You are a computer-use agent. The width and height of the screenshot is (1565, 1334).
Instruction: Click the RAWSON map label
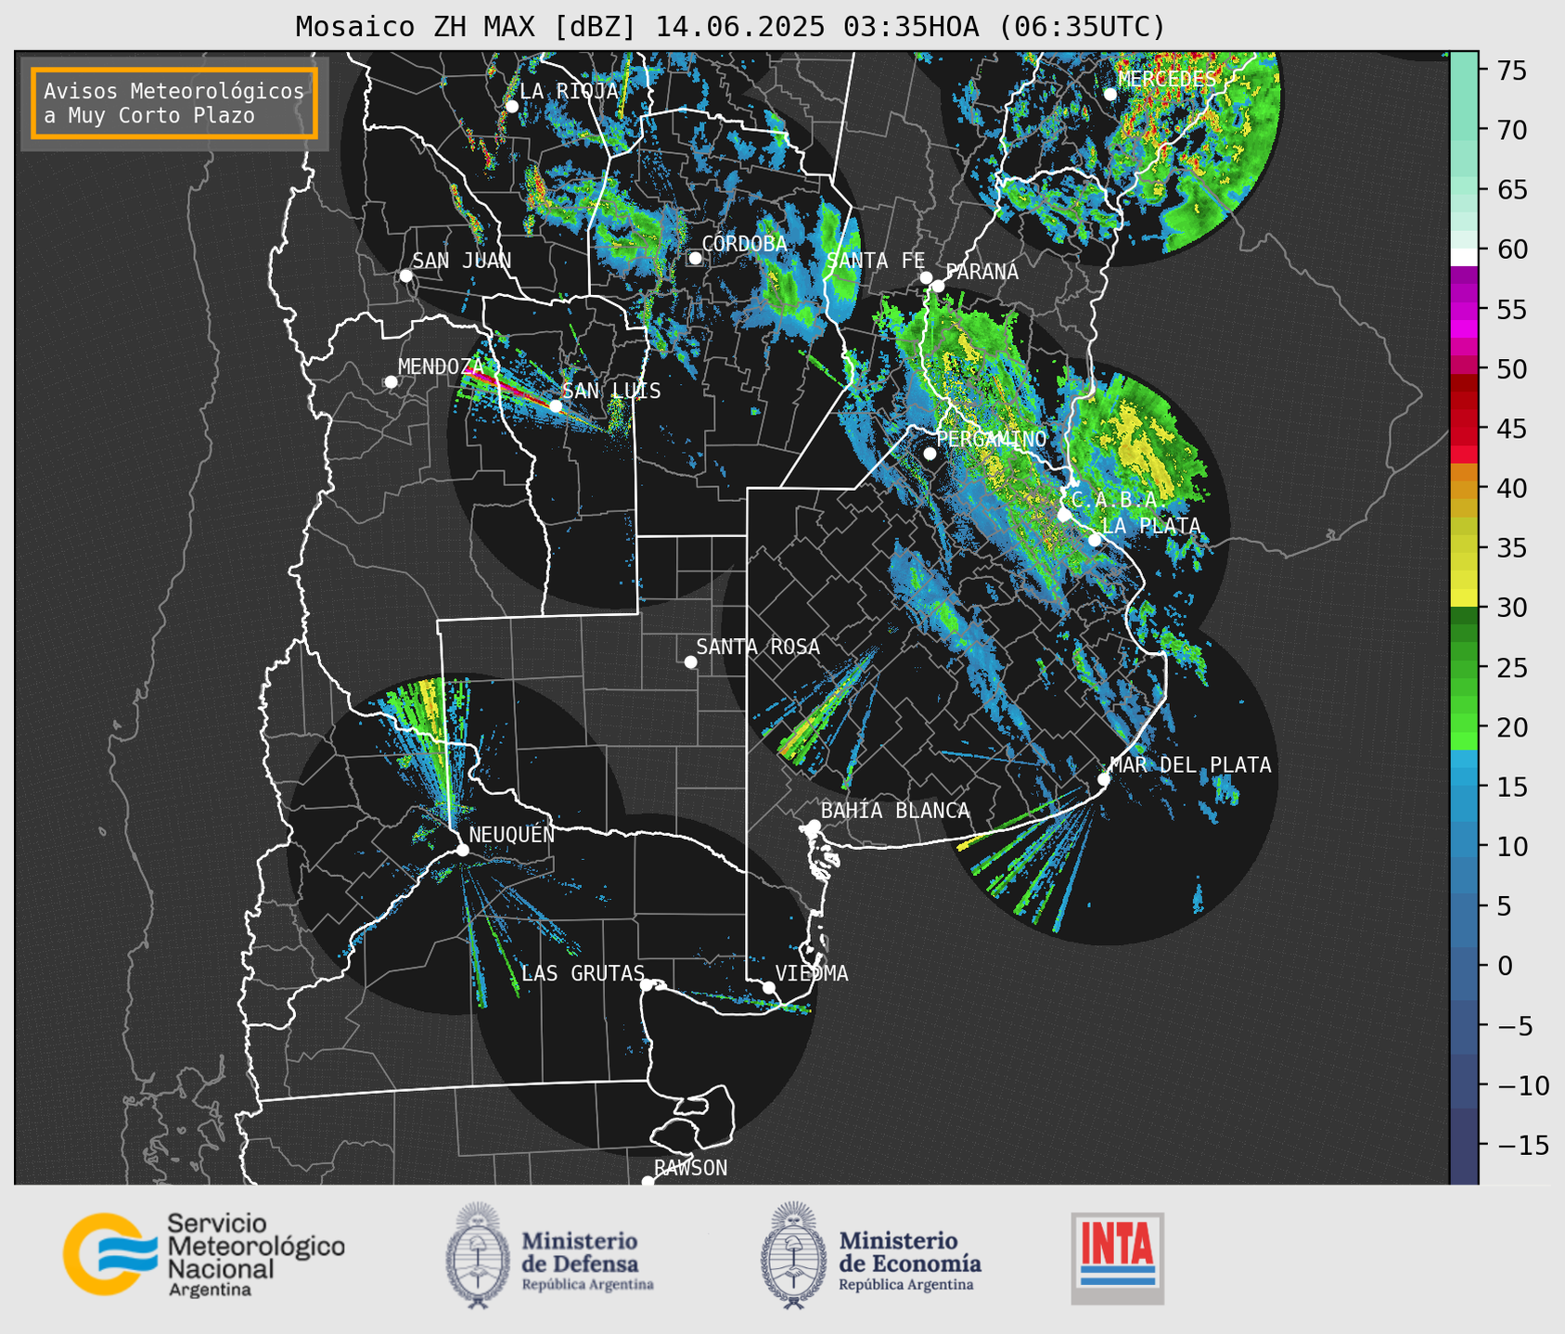coord(690,1168)
